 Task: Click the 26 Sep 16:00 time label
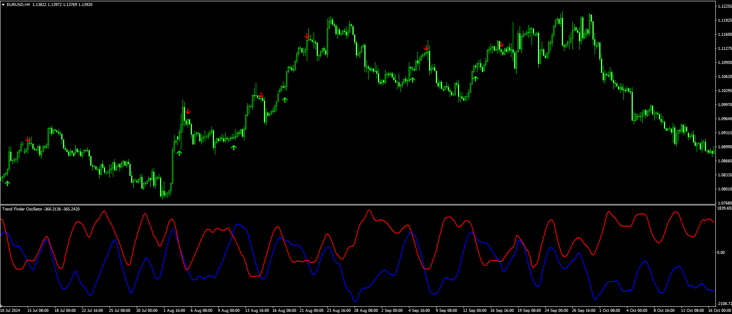pos(584,311)
